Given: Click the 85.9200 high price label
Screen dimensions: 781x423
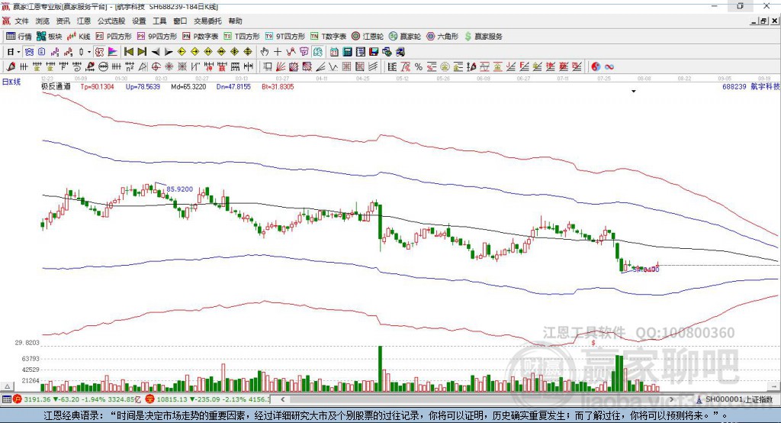Looking at the screenshot, I should click(180, 189).
